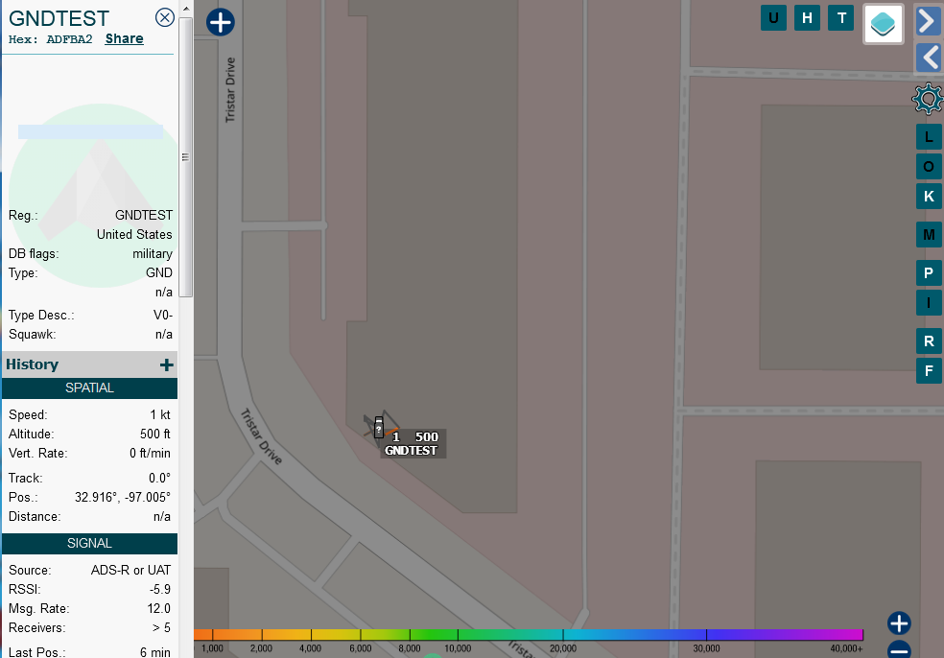Click the Speed value 1 kt
The width and height of the screenshot is (944, 658).
[160, 414]
